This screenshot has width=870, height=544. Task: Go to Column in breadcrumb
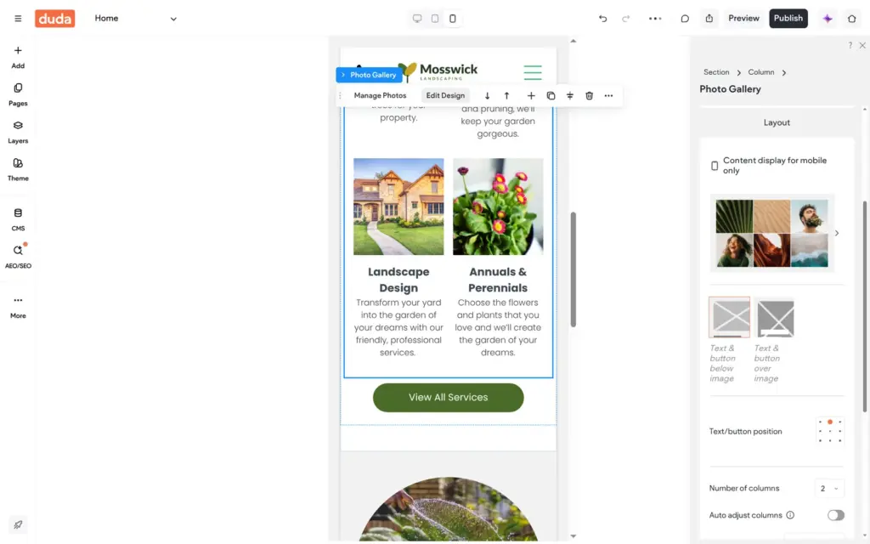coord(760,72)
